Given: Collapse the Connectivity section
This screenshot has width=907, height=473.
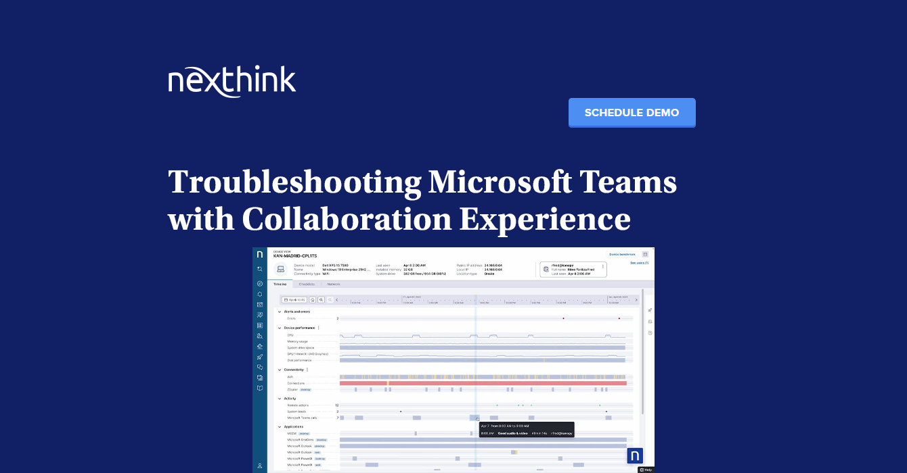Looking at the screenshot, I should click(x=280, y=370).
